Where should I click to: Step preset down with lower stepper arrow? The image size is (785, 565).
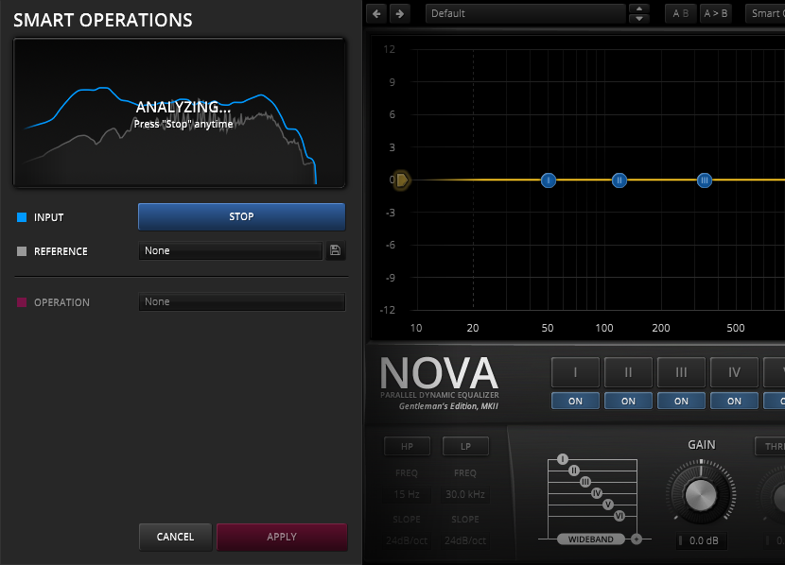pos(638,19)
